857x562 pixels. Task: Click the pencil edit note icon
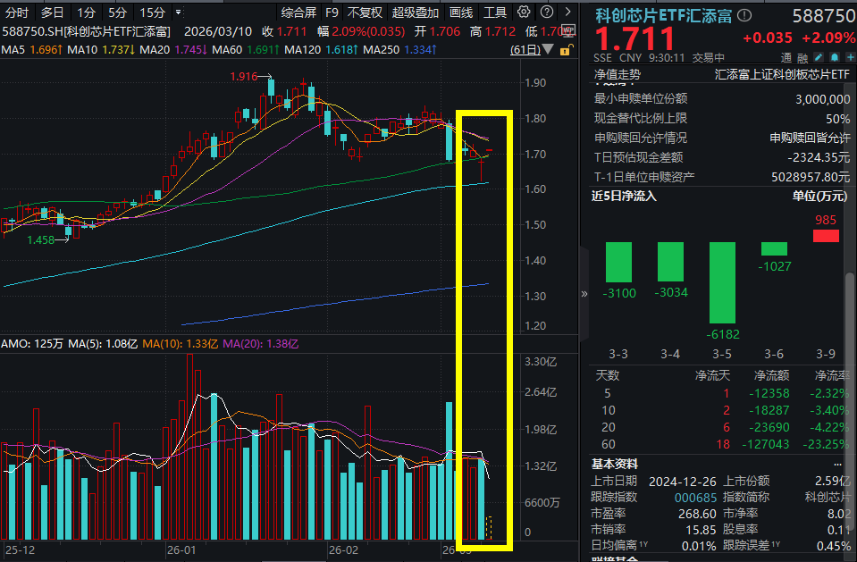[818, 57]
